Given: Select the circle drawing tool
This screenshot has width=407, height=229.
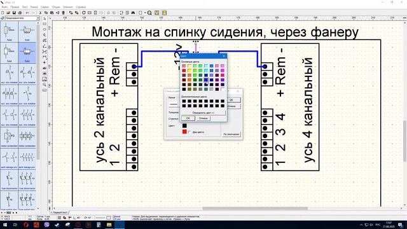Looking at the screenshot, I should (45, 29).
